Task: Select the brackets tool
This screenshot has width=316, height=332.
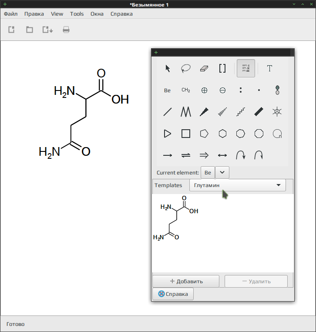Action: pyautogui.click(x=222, y=68)
